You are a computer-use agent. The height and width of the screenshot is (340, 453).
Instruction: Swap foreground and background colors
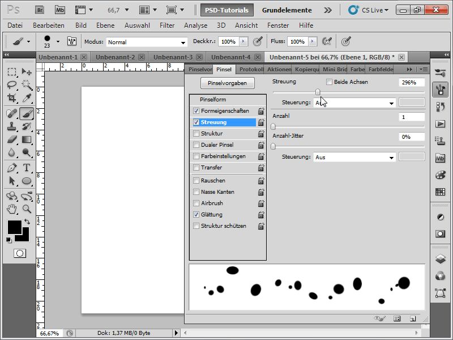tap(27, 222)
